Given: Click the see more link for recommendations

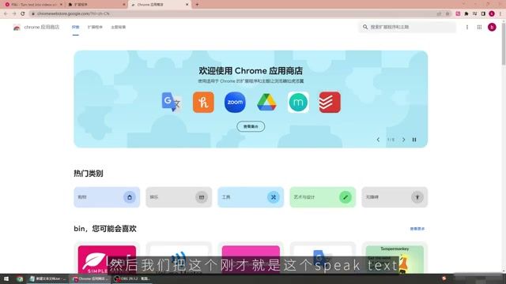Looking at the screenshot, I should (417, 229).
